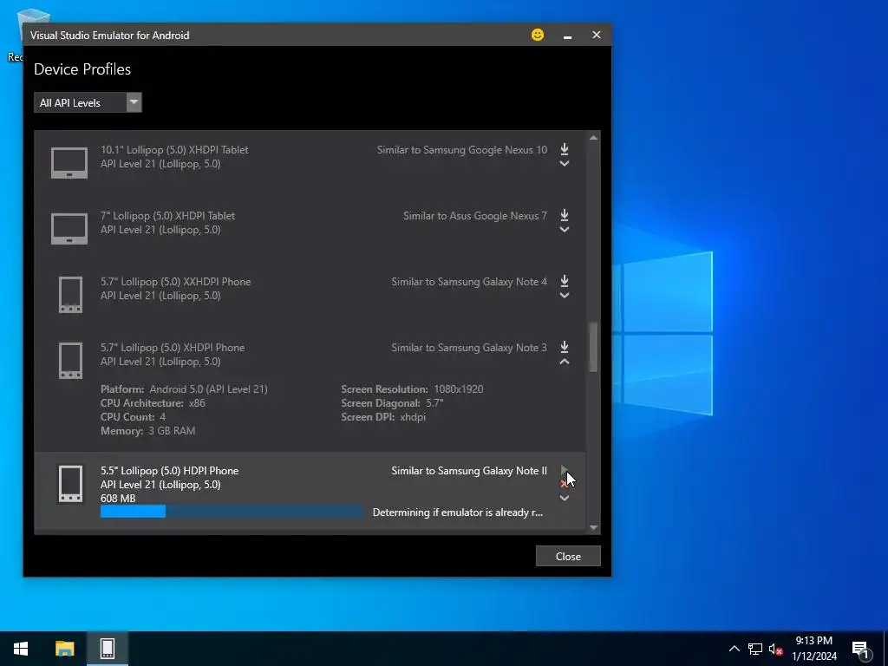Viewport: 888px width, 666px height.
Task: Click the '608 MB' size label
Action: 118,499
